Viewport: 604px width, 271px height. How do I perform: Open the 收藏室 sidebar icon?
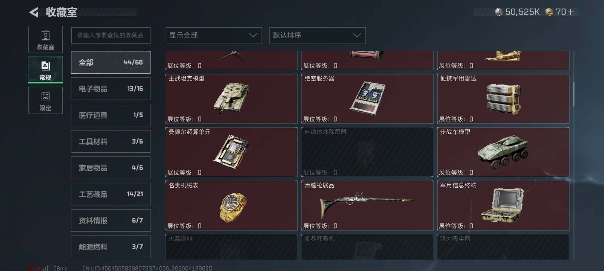point(45,39)
